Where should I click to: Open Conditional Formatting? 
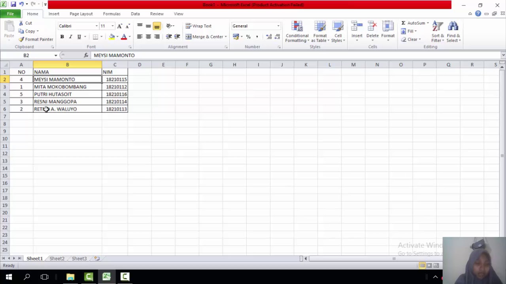[297, 32]
